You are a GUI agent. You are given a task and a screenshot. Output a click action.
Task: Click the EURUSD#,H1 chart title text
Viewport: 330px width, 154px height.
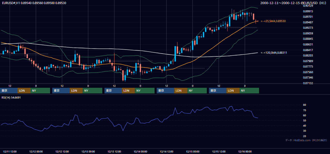(34, 3)
